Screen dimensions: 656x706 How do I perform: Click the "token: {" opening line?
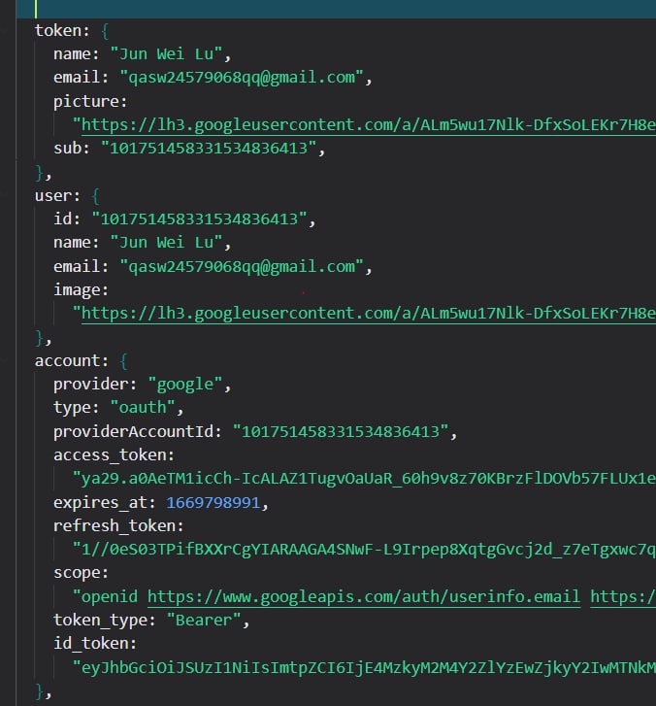(x=72, y=31)
